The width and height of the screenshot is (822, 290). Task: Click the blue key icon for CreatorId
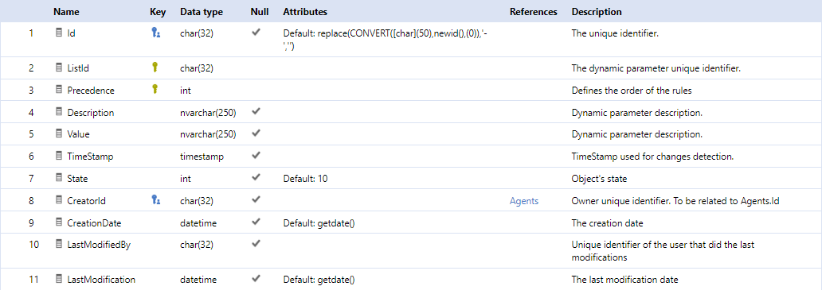(155, 199)
